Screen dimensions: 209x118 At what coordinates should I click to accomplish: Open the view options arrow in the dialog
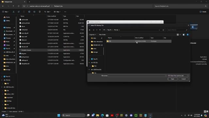[x=180, y=35]
